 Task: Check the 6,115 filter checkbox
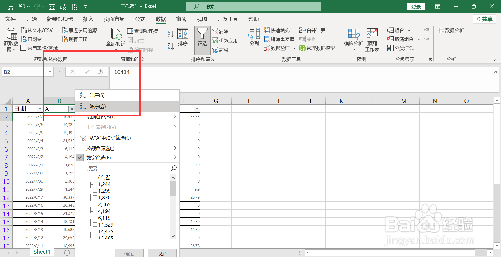[95, 218]
